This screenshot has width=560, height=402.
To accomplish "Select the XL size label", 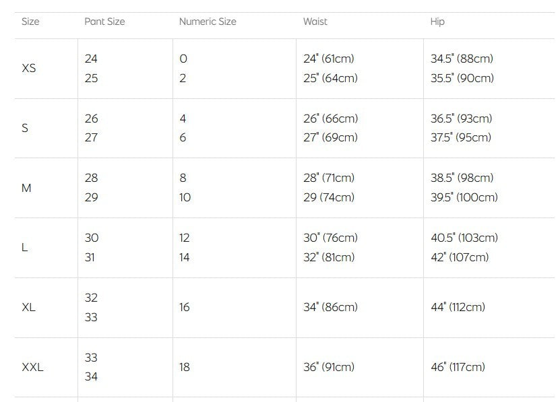I will click(28, 307).
